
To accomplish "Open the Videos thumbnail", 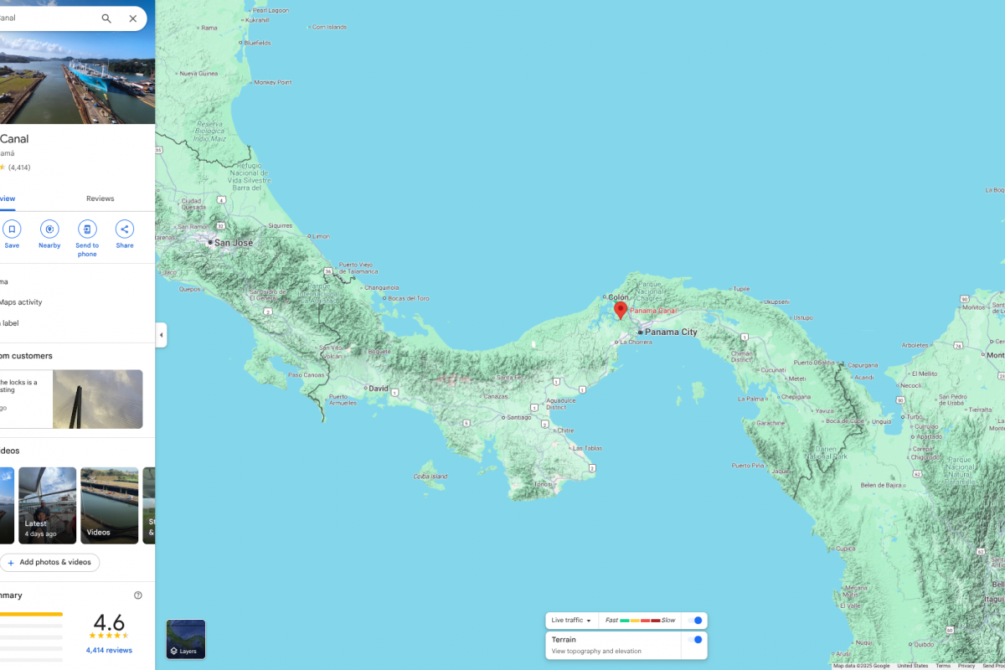I will (x=110, y=505).
